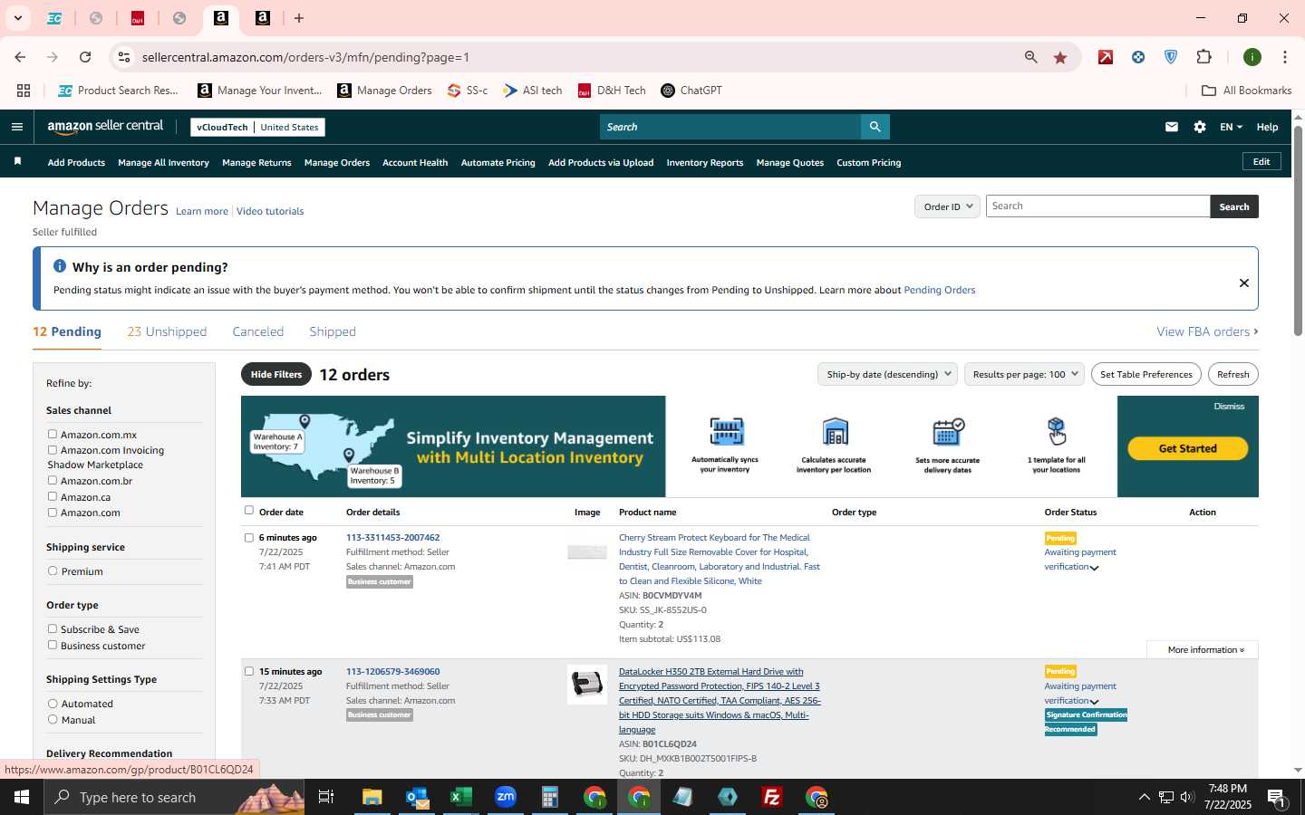Bookmark this page with the star icon
This screenshot has height=815, width=1305.
(x=1060, y=57)
